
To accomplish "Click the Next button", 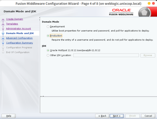I will (117, 116).
